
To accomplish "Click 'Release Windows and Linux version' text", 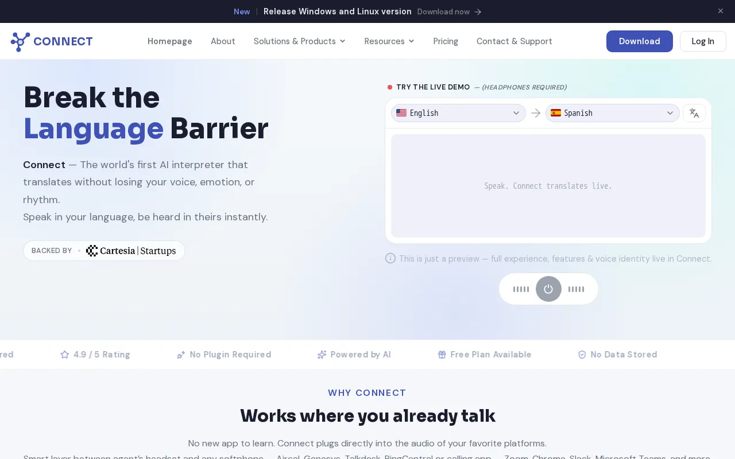I will pos(338,11).
